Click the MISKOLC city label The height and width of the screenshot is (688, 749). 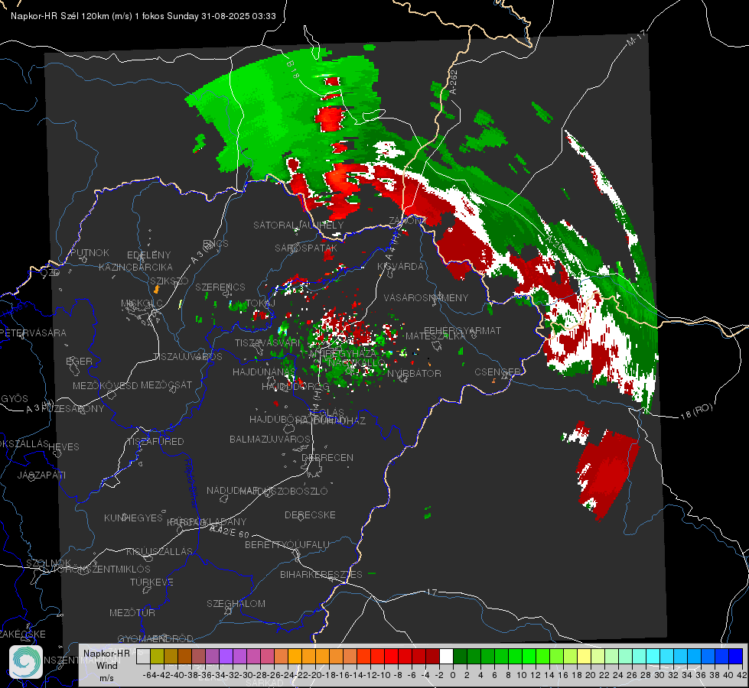142,303
